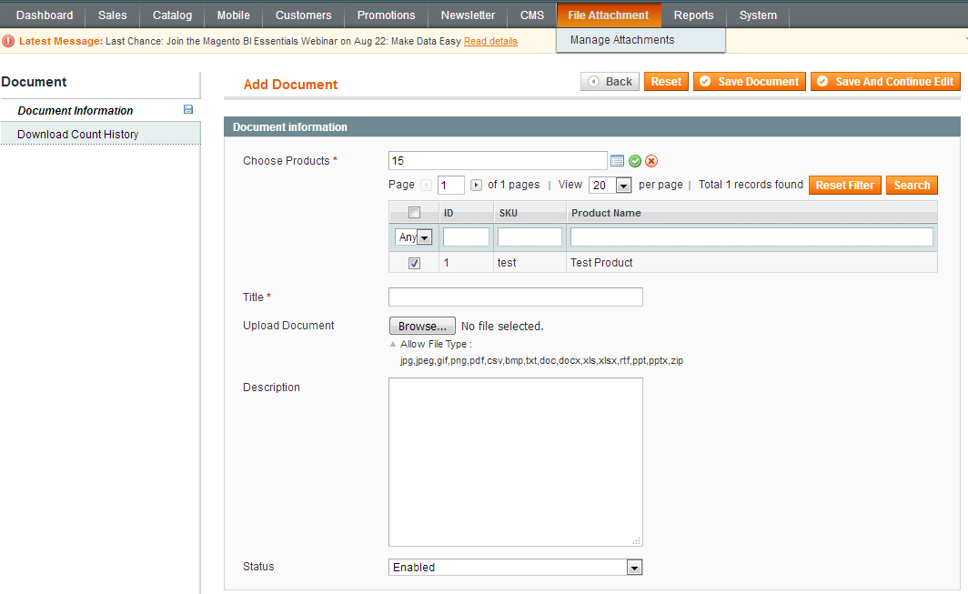
Task: Switch to Download Count History tab
Action: click(78, 135)
